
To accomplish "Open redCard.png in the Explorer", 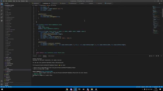I will [18, 65].
